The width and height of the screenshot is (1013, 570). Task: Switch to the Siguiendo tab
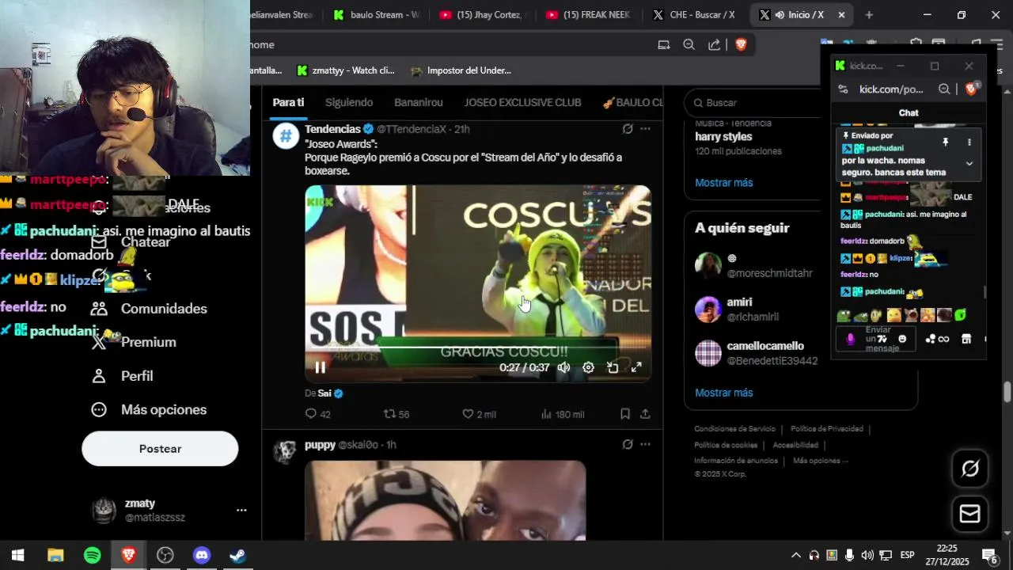(349, 102)
